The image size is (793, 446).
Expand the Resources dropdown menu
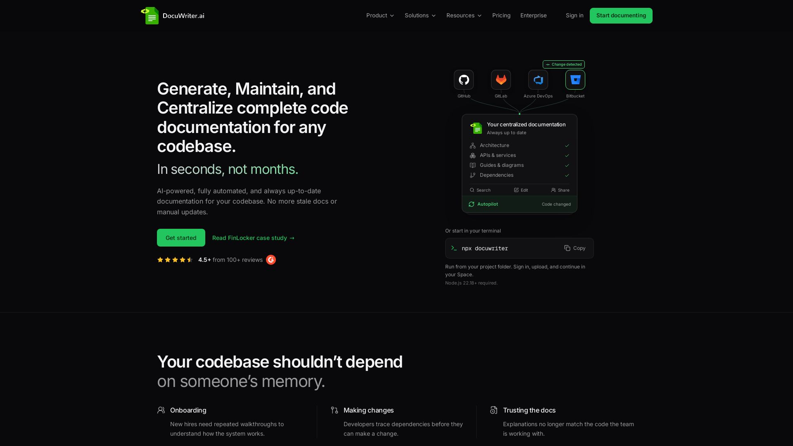pyautogui.click(x=464, y=16)
